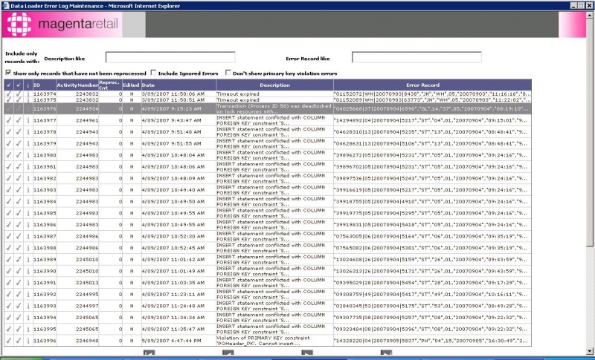The width and height of the screenshot is (595, 360).
Task: Click leftmost checkmark icon of record 1163993
Action: pyautogui.click(x=9, y=306)
